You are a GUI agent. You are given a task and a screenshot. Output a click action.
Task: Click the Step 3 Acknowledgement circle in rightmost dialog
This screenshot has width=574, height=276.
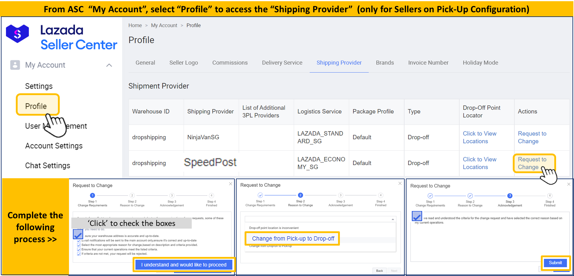(510, 196)
